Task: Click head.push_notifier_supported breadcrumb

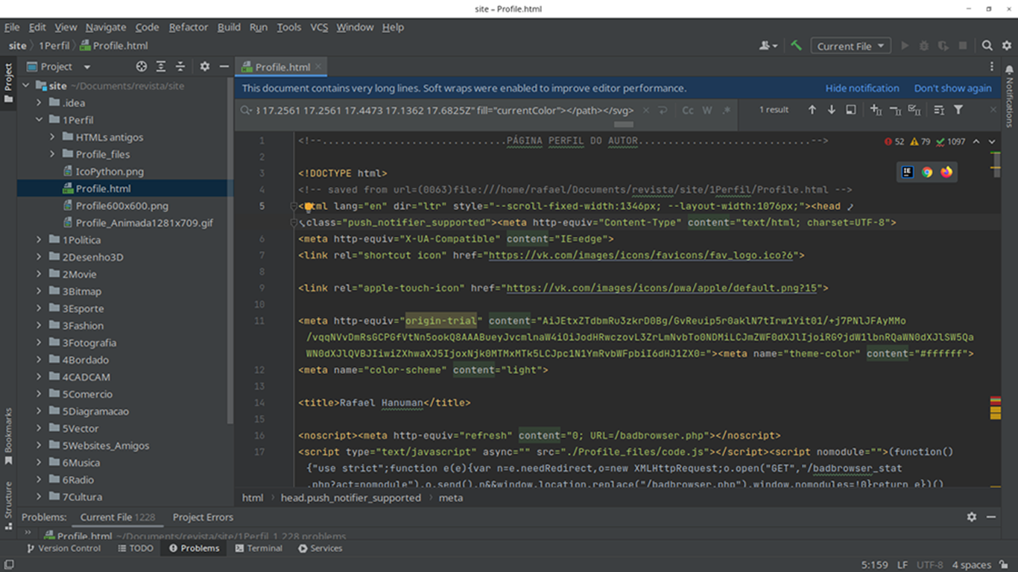Action: 351,498
